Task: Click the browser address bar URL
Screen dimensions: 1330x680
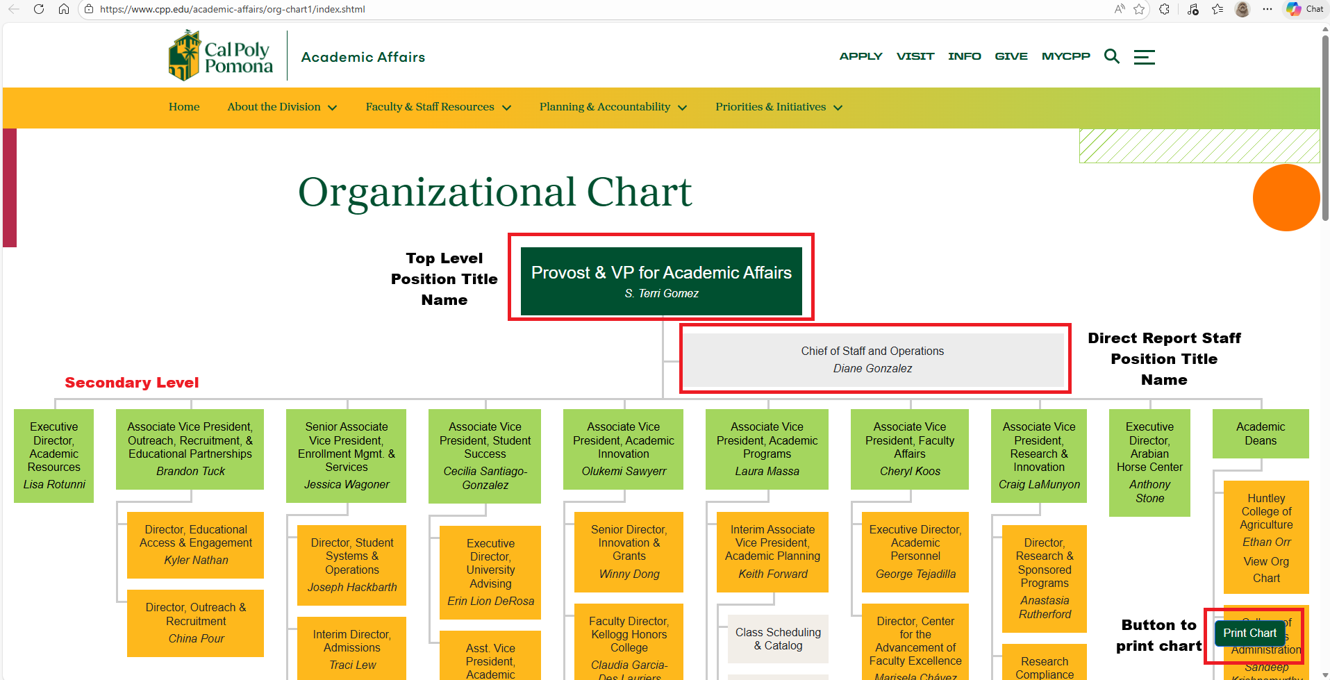Action: (233, 9)
